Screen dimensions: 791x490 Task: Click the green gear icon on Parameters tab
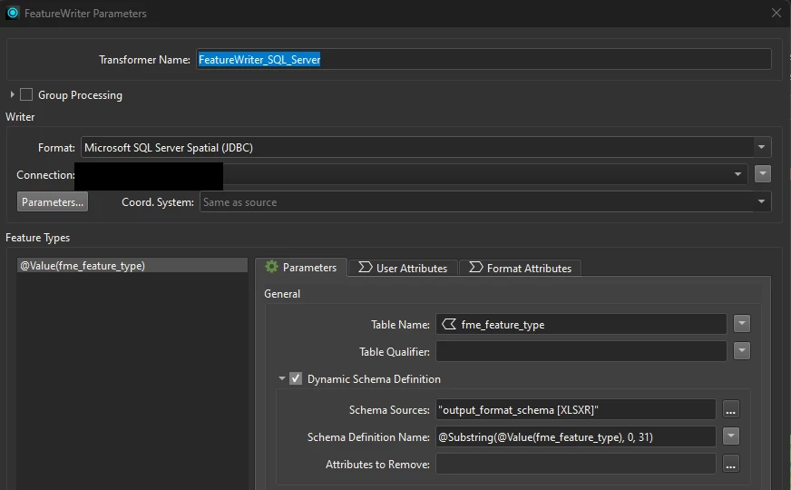click(271, 267)
